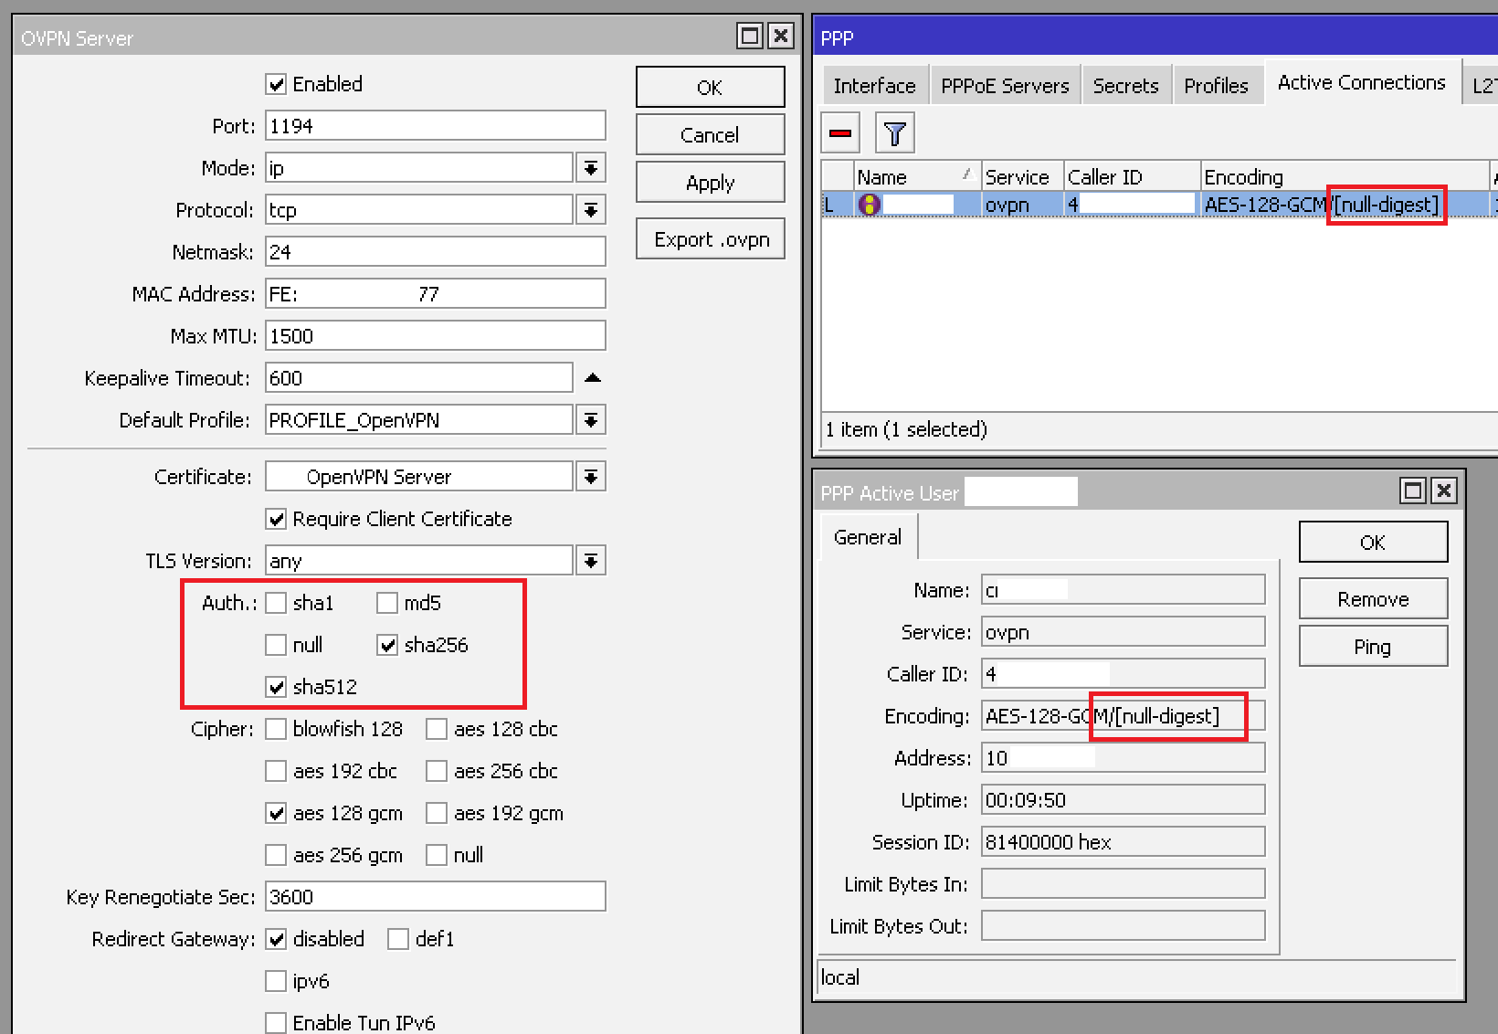
Task: Enable md5 auth checkbox
Action: click(x=387, y=603)
